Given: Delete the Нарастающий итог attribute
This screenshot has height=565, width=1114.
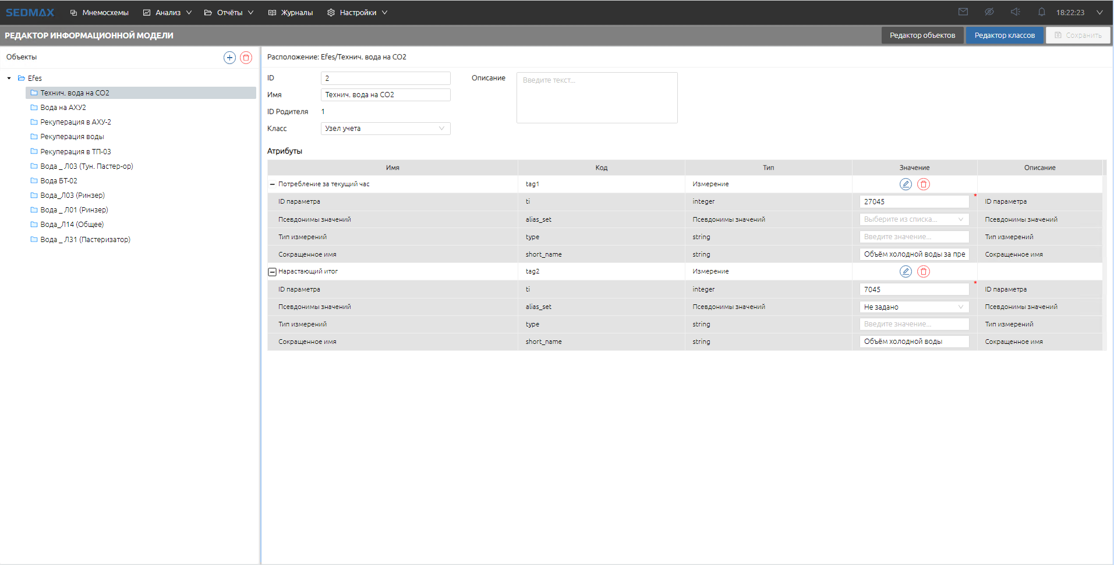Looking at the screenshot, I should tap(924, 272).
